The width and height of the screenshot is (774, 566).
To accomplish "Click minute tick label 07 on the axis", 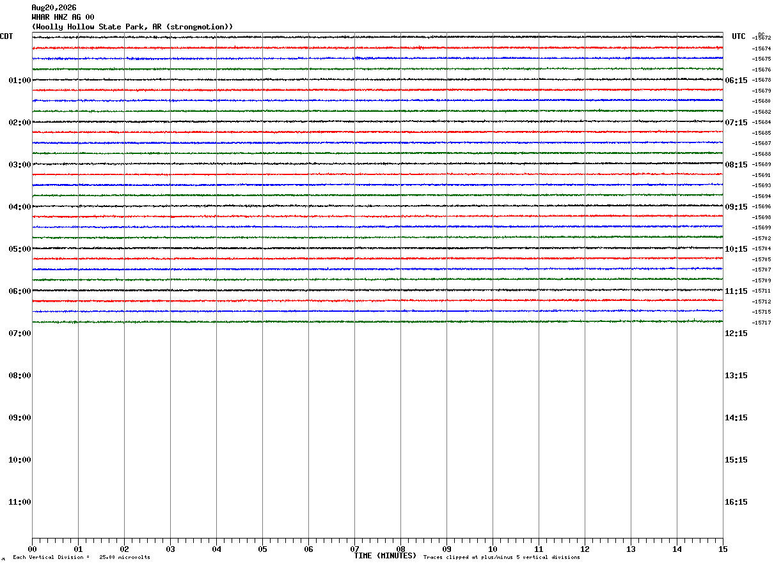I will 354,549.
